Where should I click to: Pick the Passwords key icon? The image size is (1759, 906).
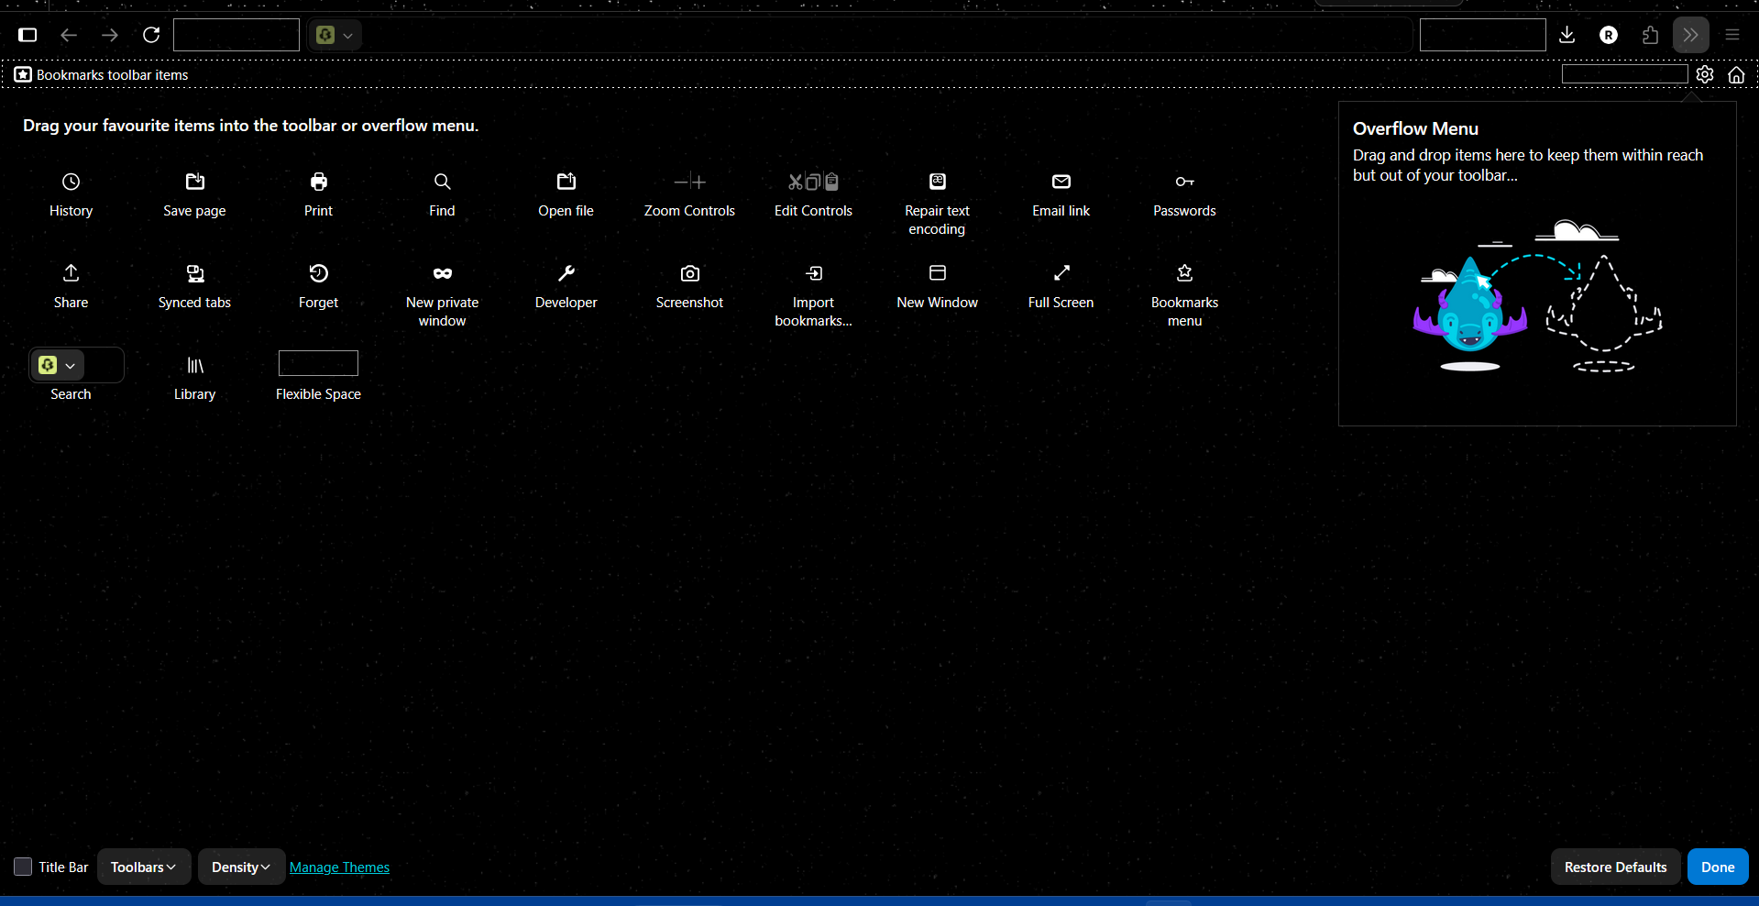[x=1184, y=182]
